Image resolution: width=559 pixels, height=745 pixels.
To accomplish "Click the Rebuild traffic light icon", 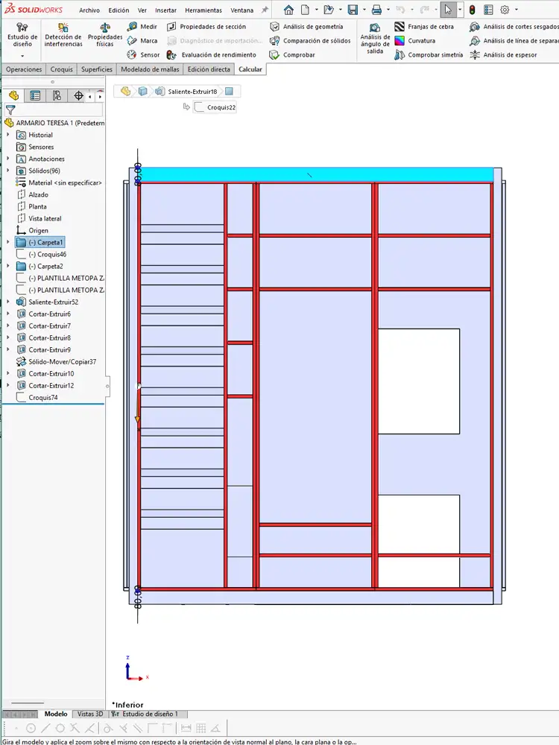I will [472, 10].
